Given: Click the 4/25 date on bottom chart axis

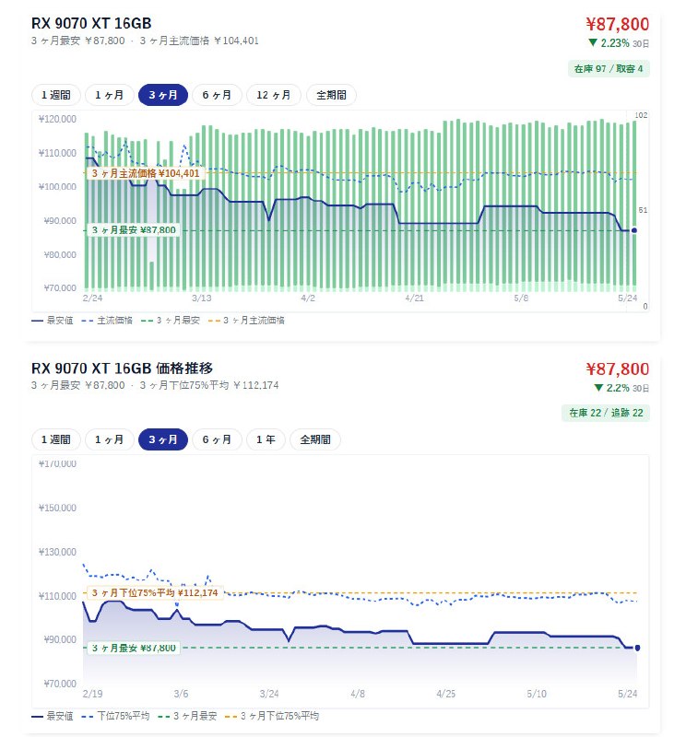Looking at the screenshot, I should (x=446, y=694).
